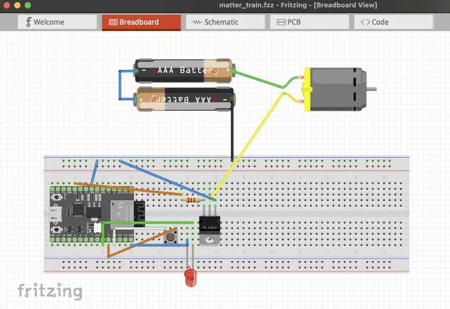Select the upper AAA battery

[184, 70]
